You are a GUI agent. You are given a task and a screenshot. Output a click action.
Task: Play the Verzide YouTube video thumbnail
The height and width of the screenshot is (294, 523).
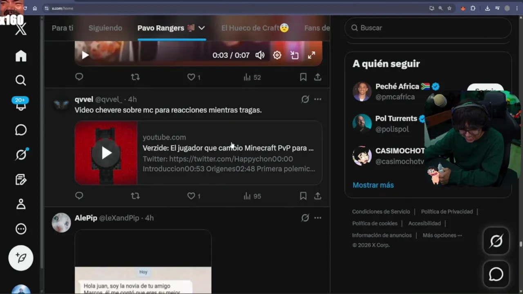tap(106, 153)
